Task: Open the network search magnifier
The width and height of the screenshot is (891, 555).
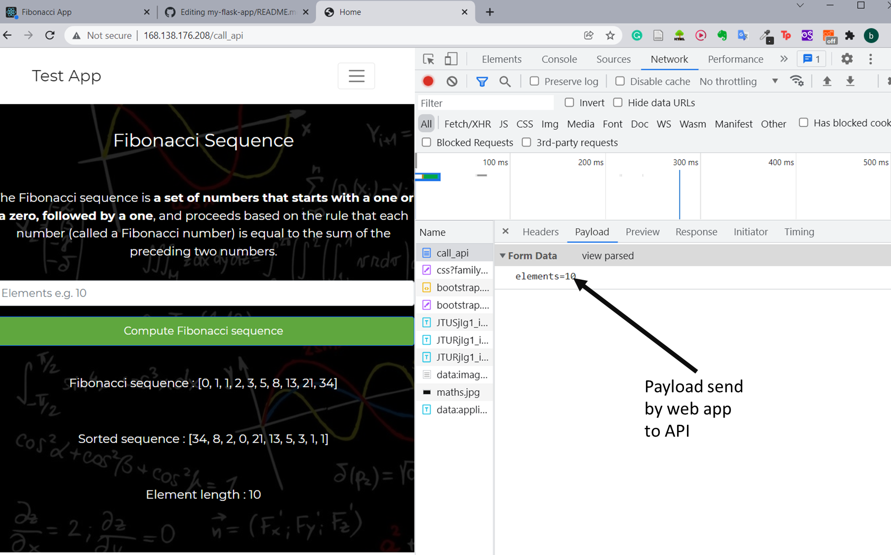Action: (505, 81)
